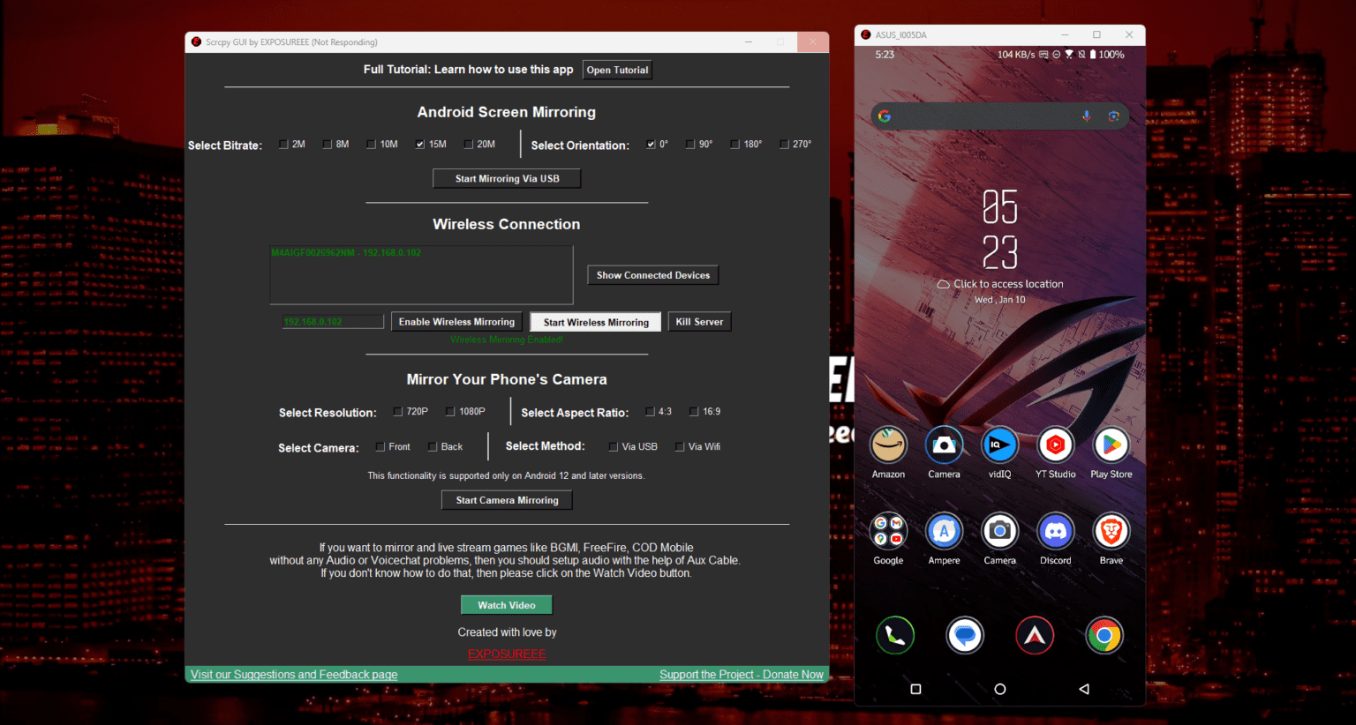Enable 1080P camera resolution checkbox

point(450,412)
